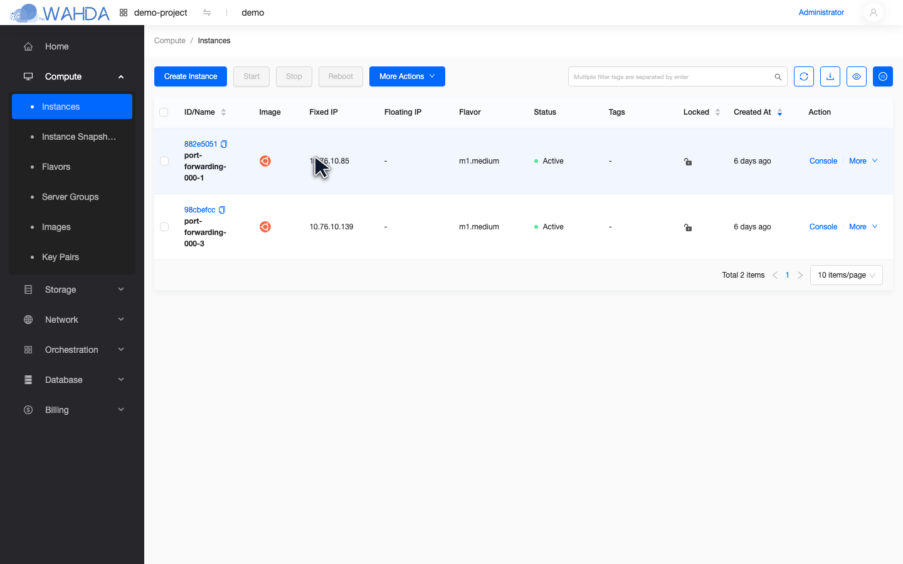This screenshot has height=564, width=903.
Task: Collapse the Compute menu section
Action: [x=121, y=76]
